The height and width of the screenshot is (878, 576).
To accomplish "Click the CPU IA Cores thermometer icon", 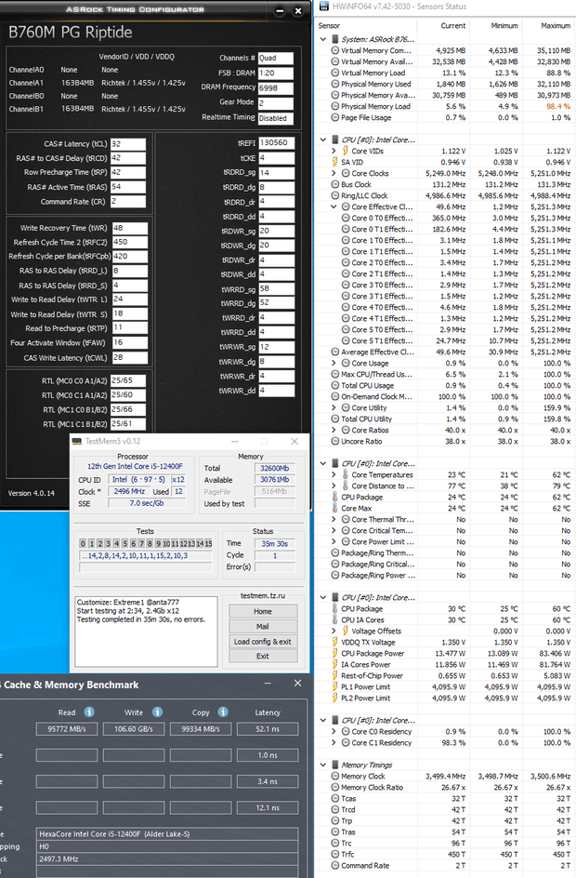I will [x=335, y=619].
